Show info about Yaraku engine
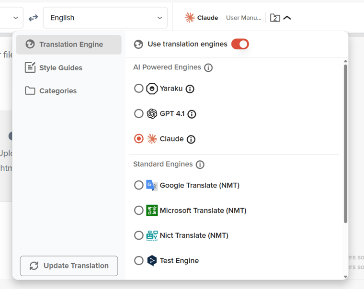This screenshot has height=289, width=364. (x=190, y=89)
